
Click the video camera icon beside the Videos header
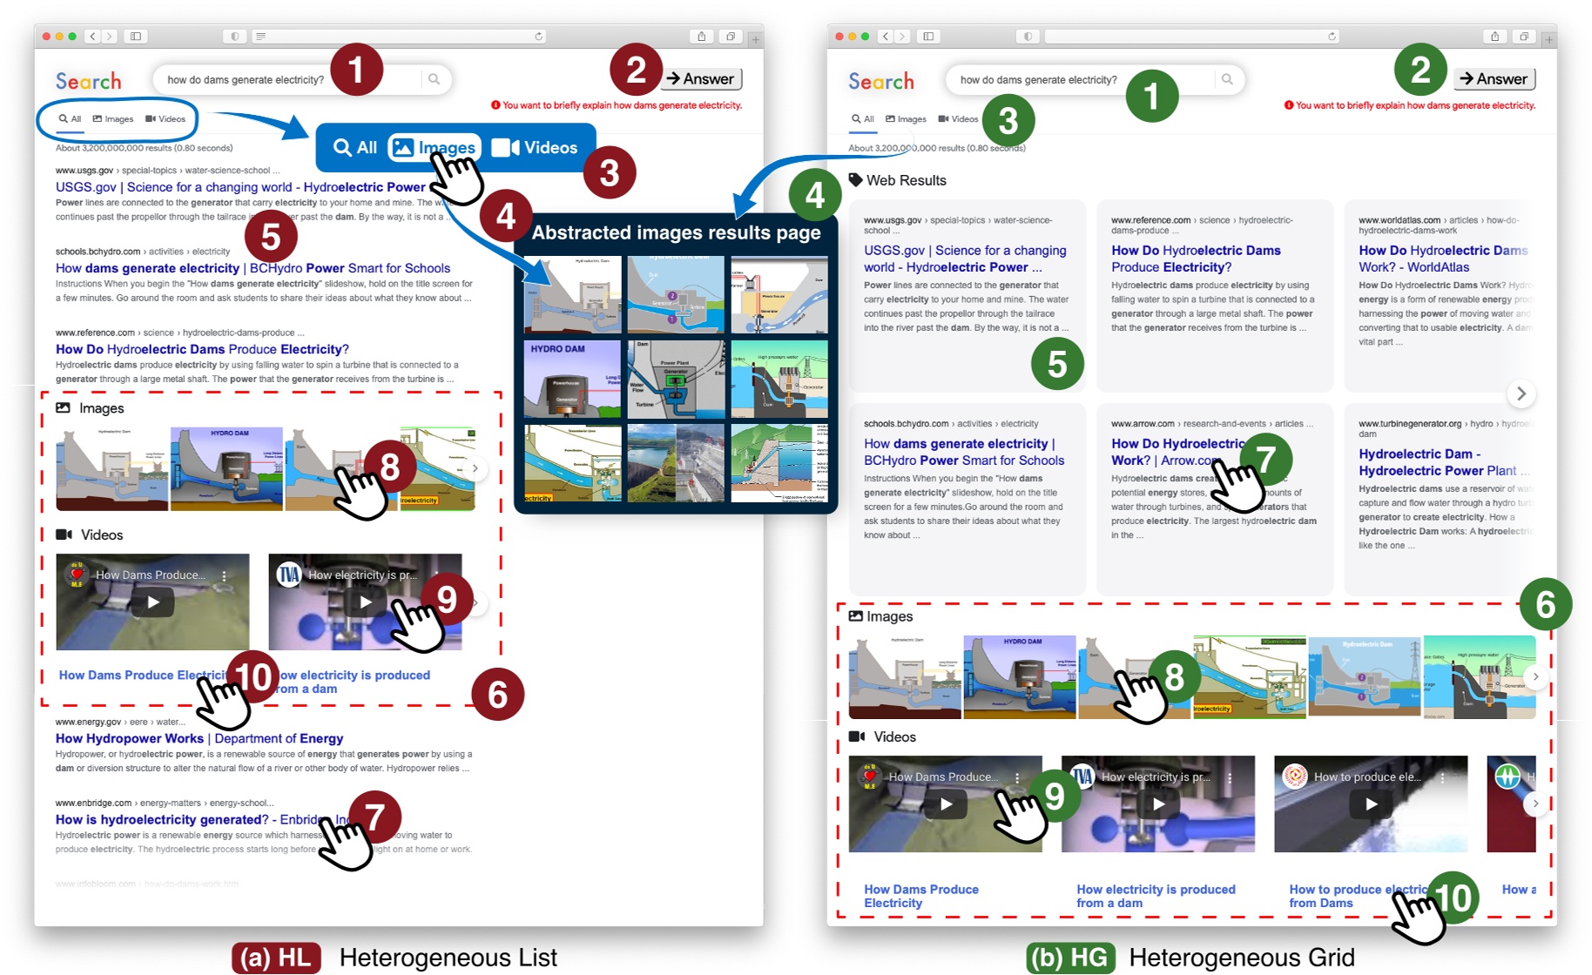click(64, 535)
